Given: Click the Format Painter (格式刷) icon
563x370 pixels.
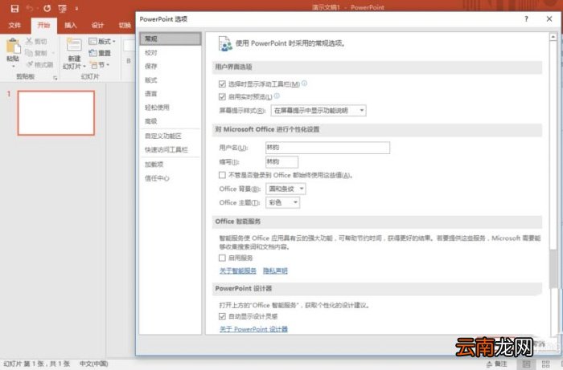Looking at the screenshot, I should 30,64.
